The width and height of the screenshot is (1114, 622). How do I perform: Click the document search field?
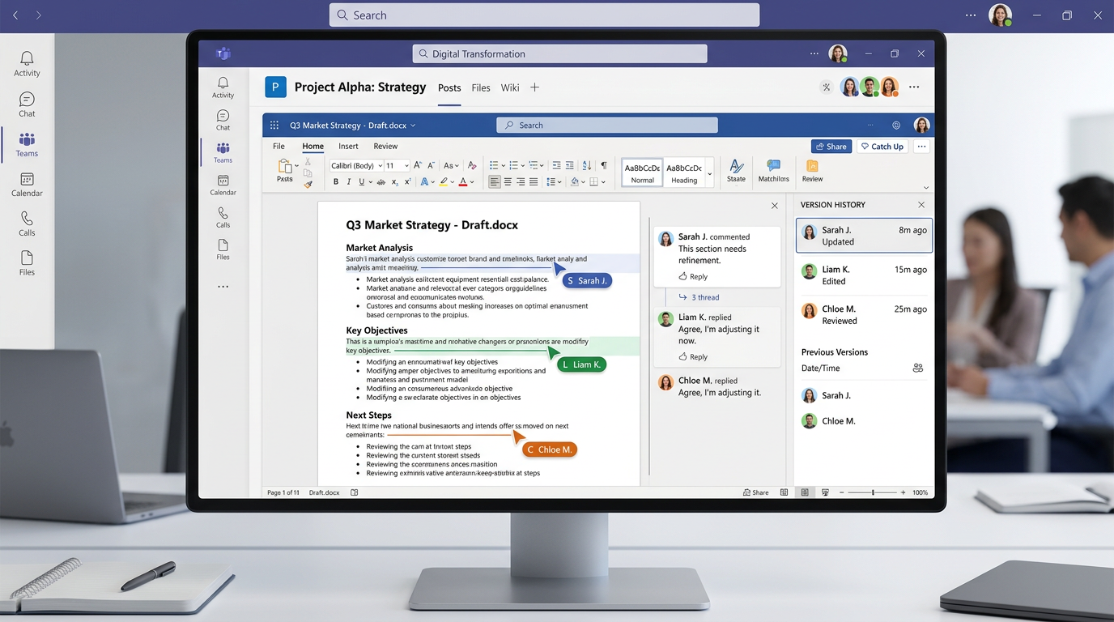point(607,125)
